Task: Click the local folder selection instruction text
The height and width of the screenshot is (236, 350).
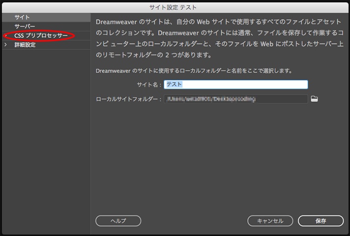Action: 194,71
